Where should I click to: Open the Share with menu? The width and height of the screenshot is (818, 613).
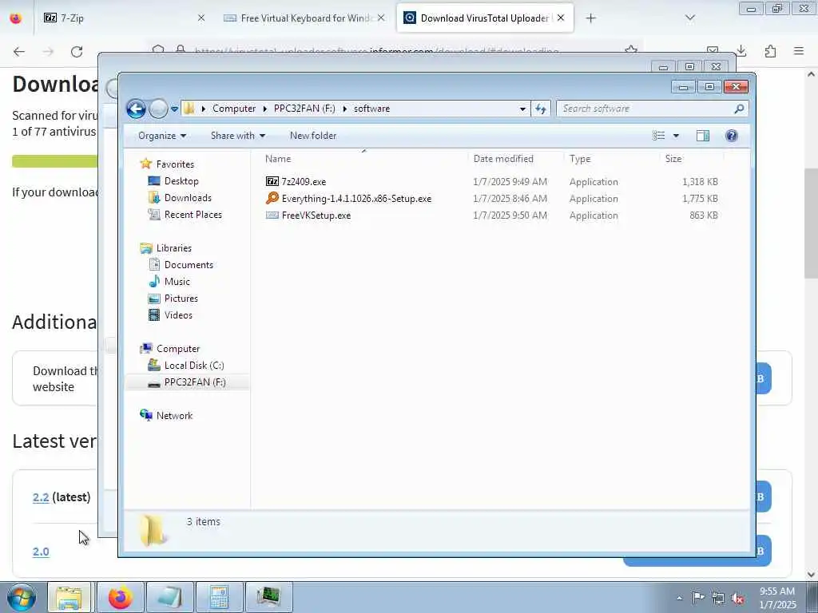click(238, 136)
